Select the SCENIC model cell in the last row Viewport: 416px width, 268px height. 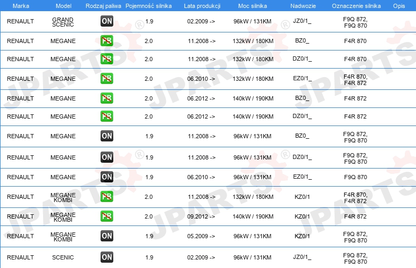(63, 257)
